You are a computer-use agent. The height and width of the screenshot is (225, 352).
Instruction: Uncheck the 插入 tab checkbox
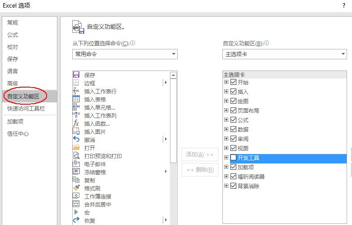click(x=234, y=92)
